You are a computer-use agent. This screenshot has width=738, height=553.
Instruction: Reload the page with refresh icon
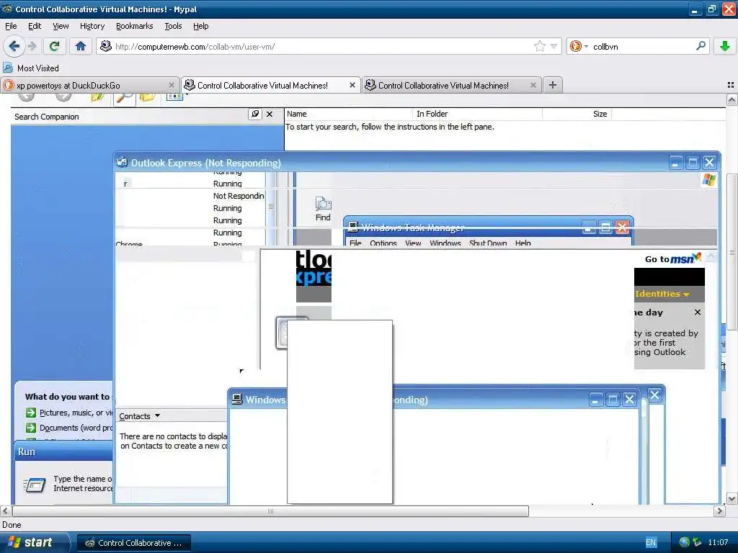click(x=55, y=46)
